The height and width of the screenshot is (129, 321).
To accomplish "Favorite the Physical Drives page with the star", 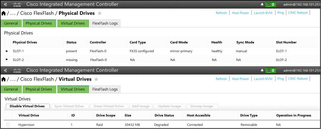I will (100, 13).
